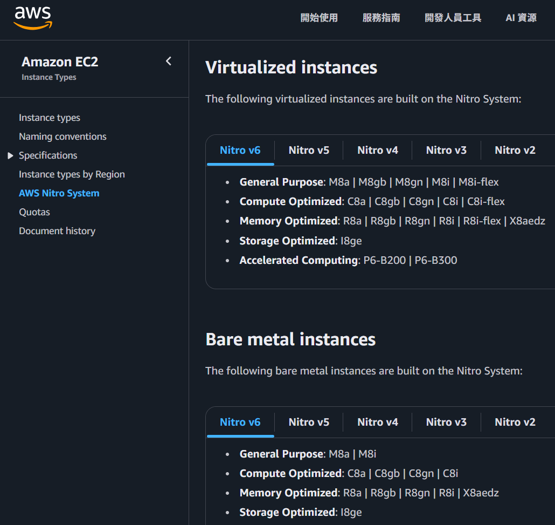Go to Instance types page

[x=50, y=118]
